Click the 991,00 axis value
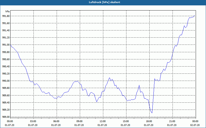Image resolution: width=206 pixels, height=128 pixels. (6, 45)
